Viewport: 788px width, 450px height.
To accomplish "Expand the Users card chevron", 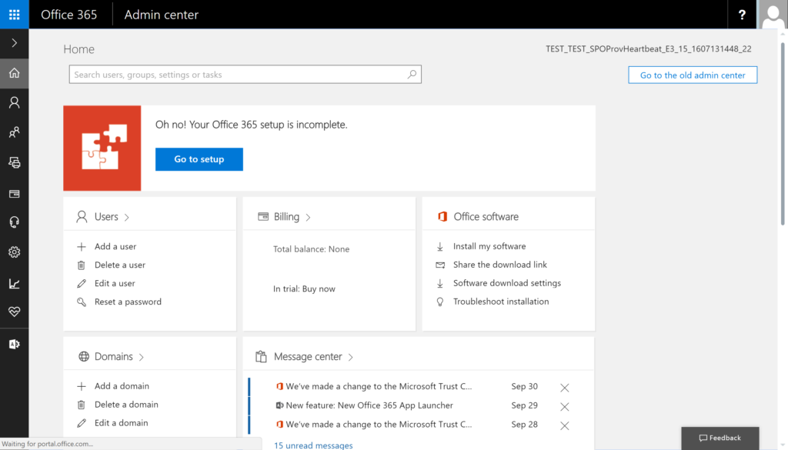I will pos(127,217).
